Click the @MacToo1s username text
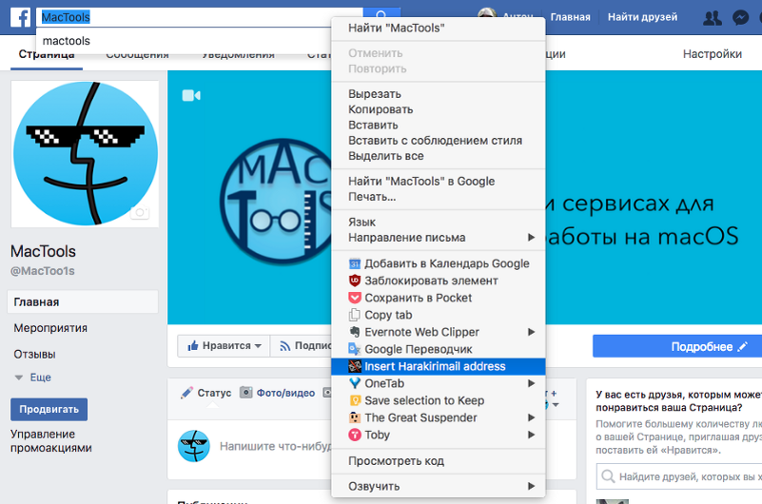This screenshot has width=762, height=504. (42, 271)
